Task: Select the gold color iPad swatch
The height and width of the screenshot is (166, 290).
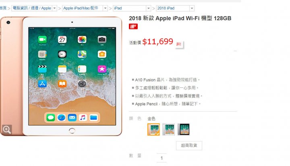Action: pyautogui.click(x=153, y=130)
